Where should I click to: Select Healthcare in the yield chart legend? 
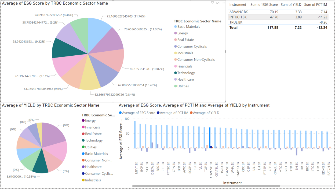point(92,167)
